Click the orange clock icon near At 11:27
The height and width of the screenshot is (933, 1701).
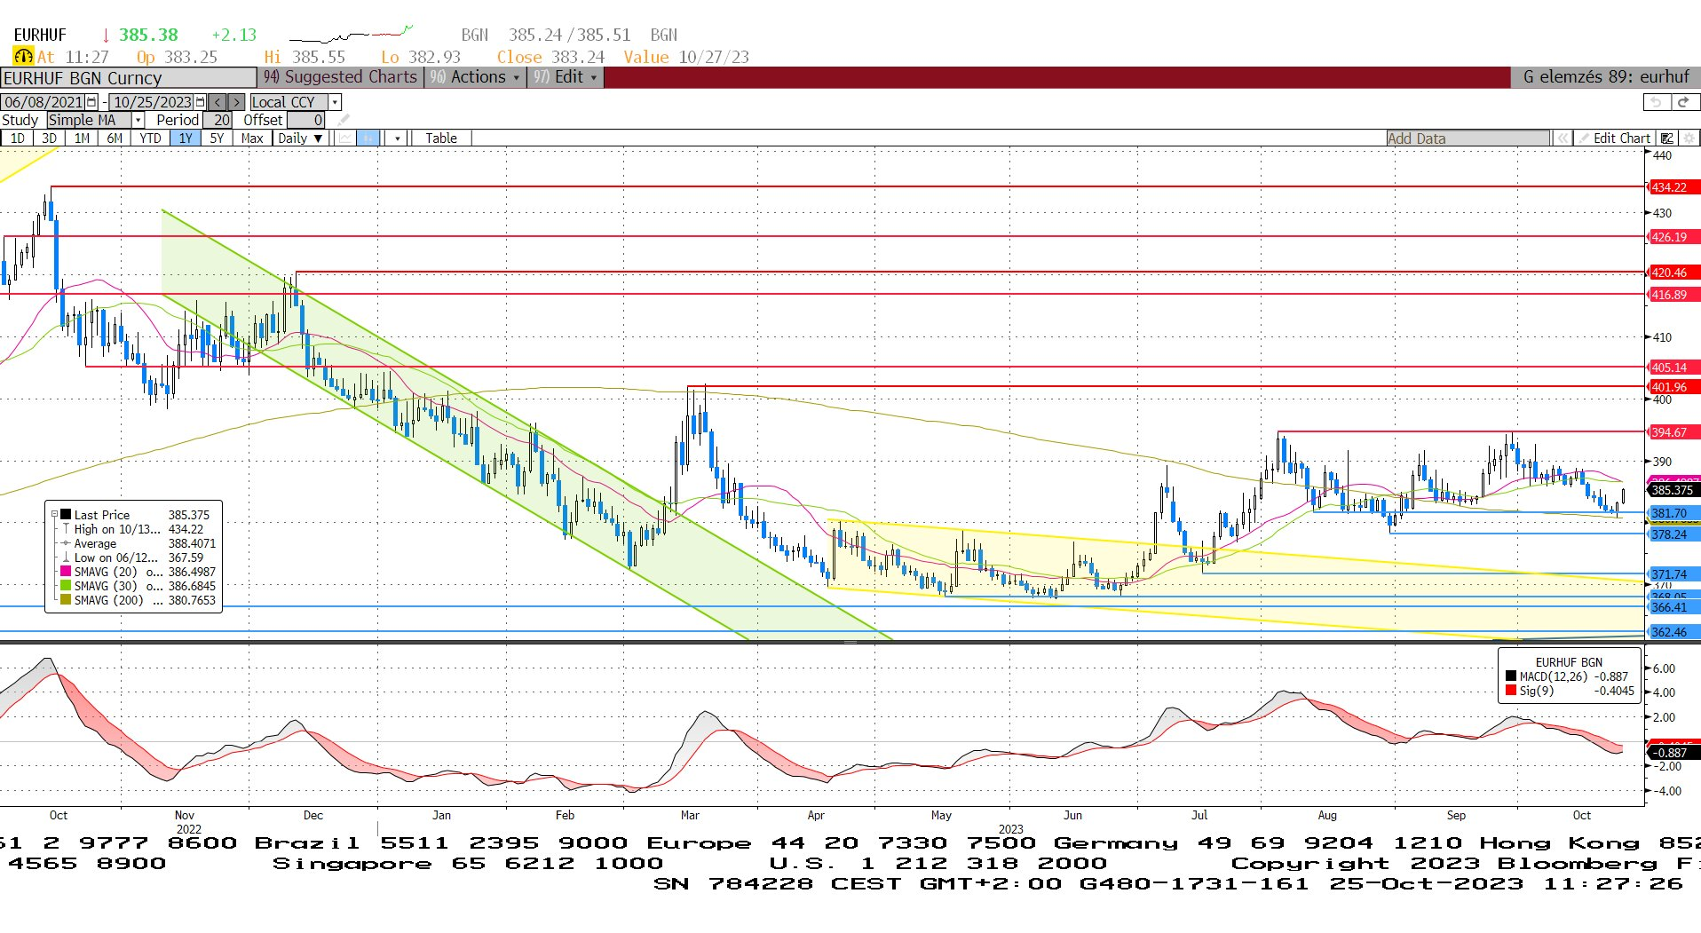(x=22, y=56)
